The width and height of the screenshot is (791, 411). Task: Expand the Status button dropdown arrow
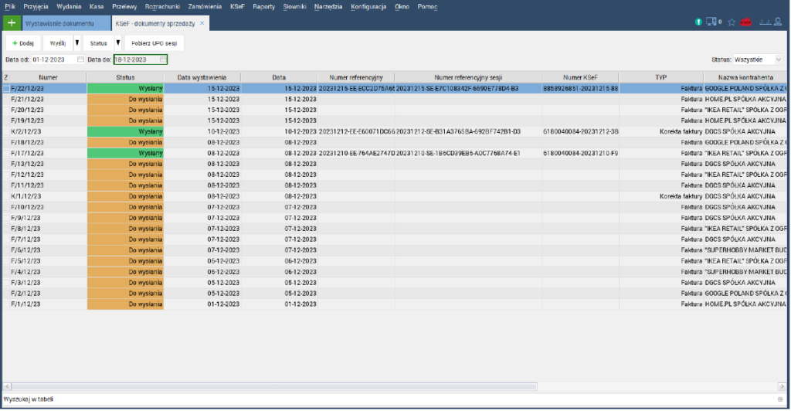117,43
